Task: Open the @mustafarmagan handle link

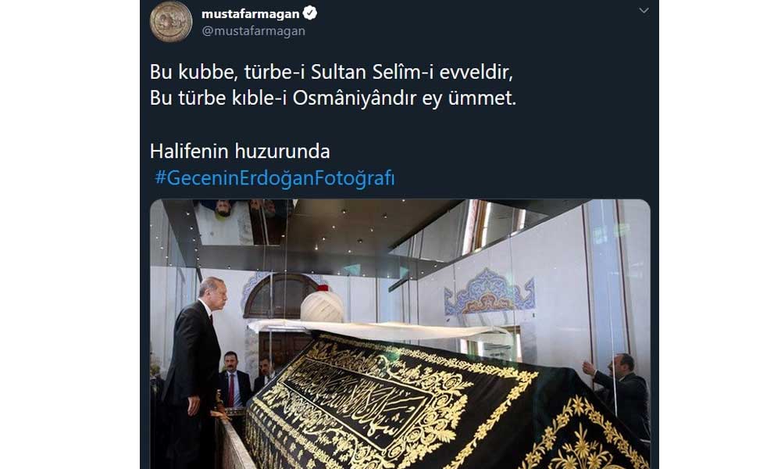Action: (x=253, y=31)
